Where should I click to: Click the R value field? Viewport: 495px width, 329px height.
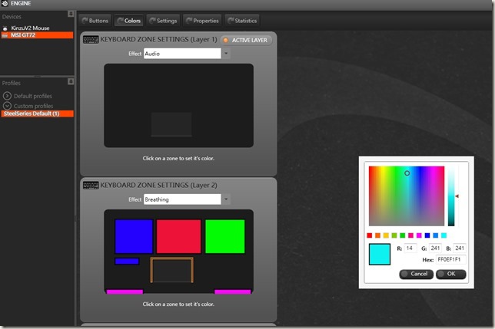pyautogui.click(x=410, y=248)
